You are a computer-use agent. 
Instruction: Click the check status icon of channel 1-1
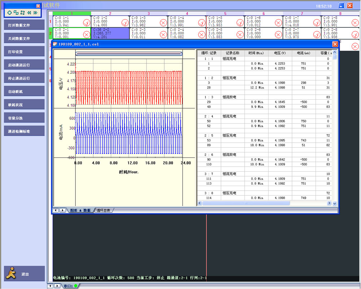pos(87,23)
